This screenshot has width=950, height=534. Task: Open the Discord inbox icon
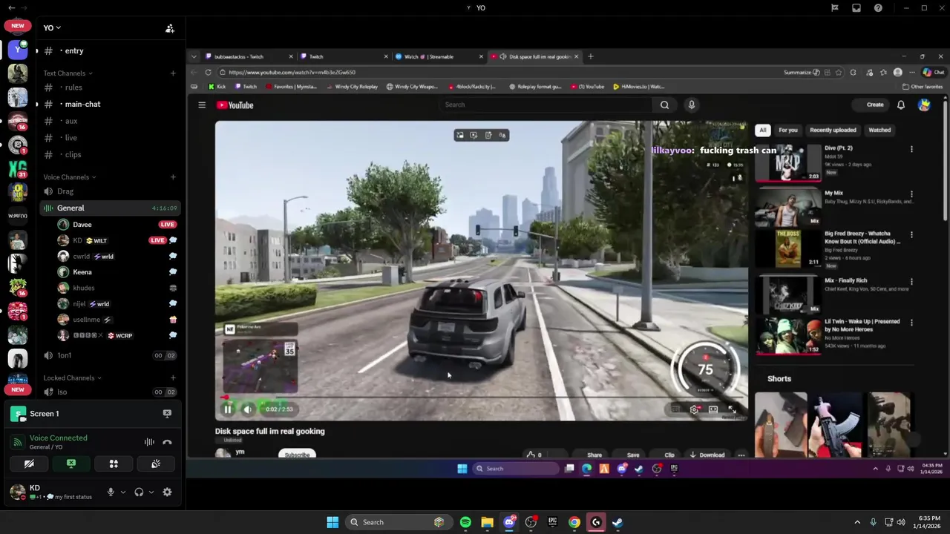coord(856,7)
